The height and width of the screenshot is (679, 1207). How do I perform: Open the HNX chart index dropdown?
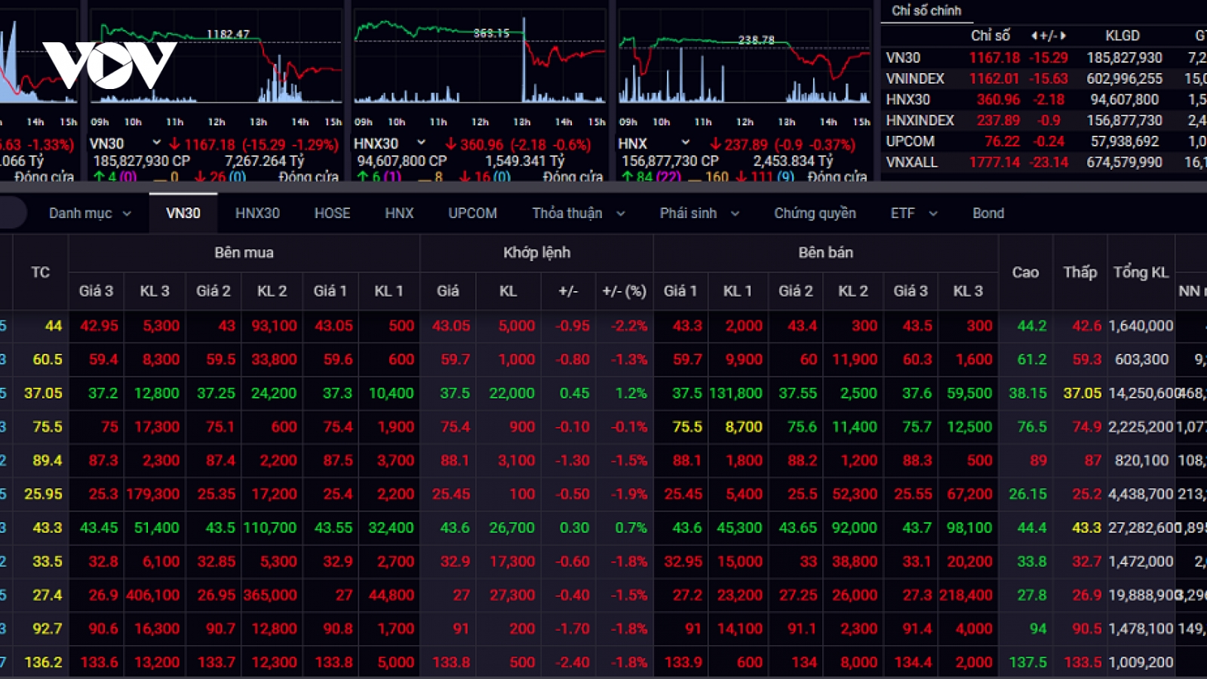[685, 142]
